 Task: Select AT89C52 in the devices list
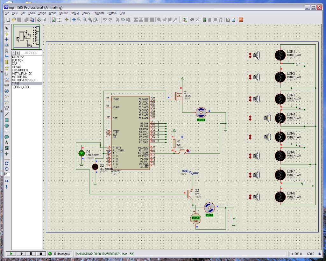click(x=18, y=57)
